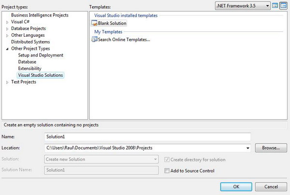Viewport: 290px width, 195px height.
Task: Open the Location path dropdown arrow
Action: (x=247, y=148)
